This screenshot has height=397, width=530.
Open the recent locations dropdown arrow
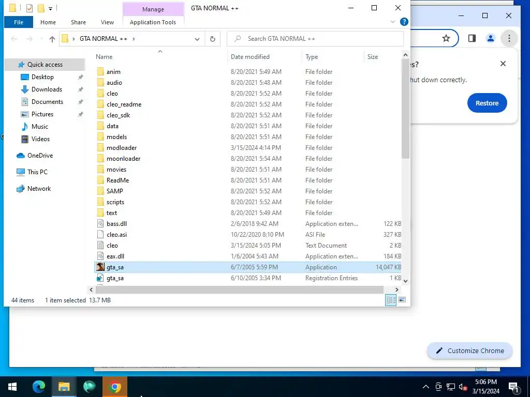(x=41, y=39)
